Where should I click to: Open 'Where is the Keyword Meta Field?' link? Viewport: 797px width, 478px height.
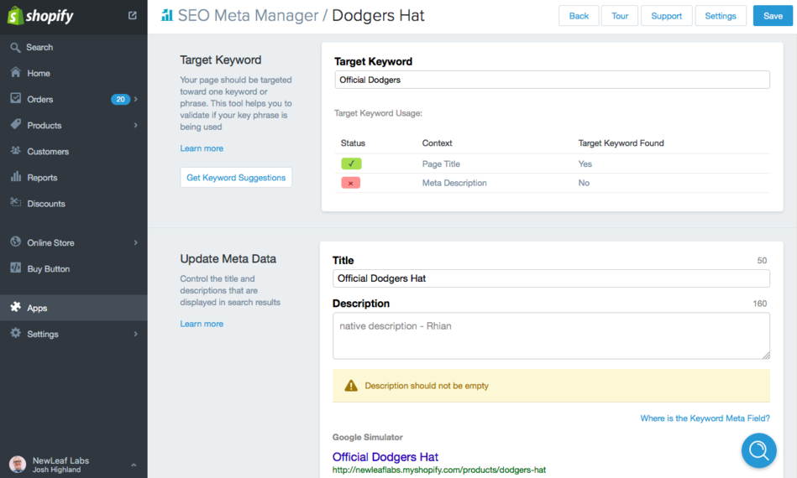coord(705,418)
